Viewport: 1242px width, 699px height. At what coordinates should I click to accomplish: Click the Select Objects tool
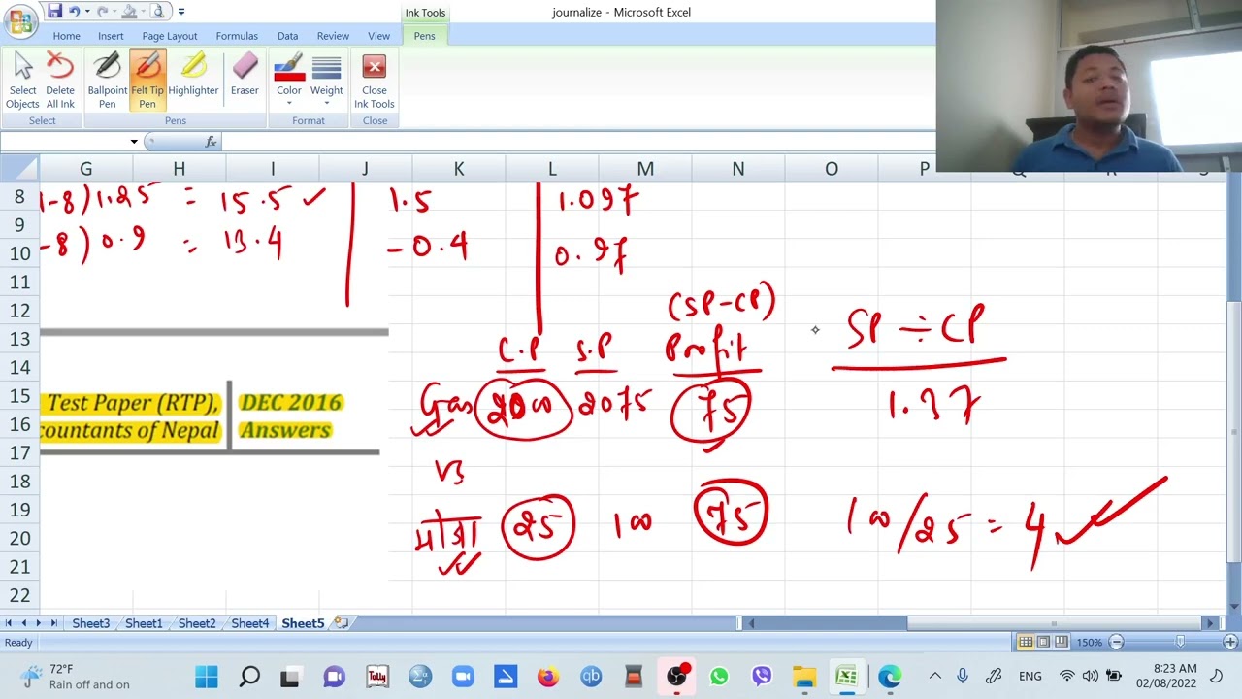point(22,81)
